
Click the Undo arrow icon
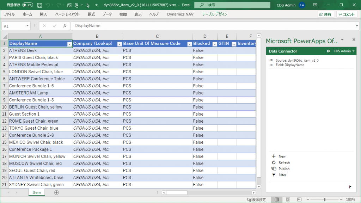click(x=48, y=5)
